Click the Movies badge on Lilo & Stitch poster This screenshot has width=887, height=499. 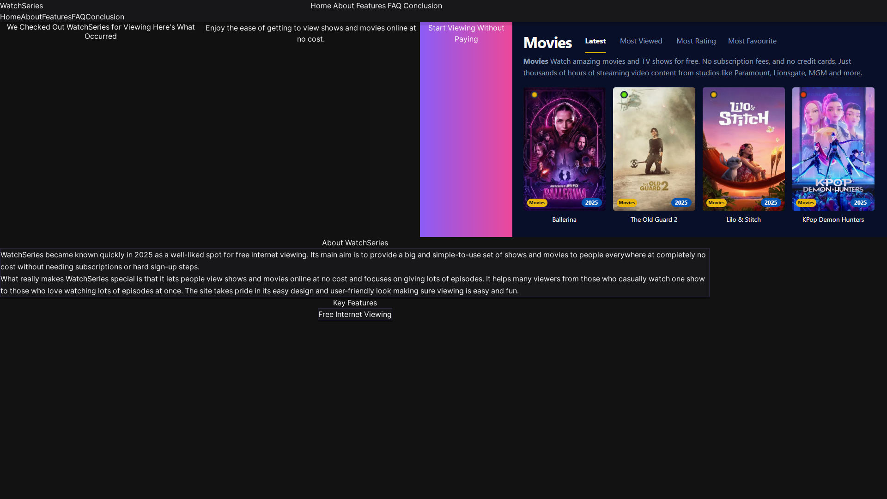coord(716,203)
